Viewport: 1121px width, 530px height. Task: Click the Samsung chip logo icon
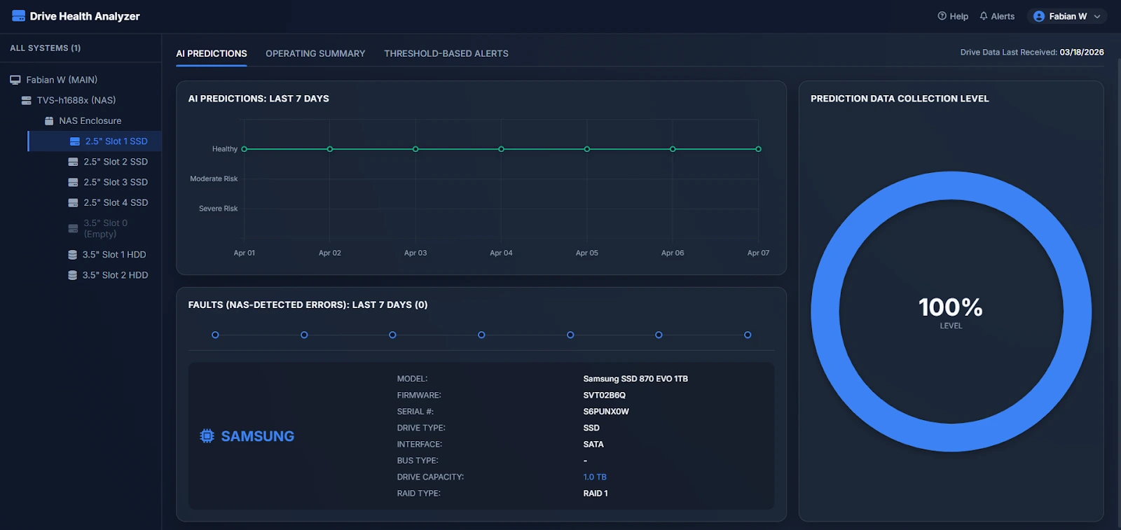pyautogui.click(x=207, y=436)
